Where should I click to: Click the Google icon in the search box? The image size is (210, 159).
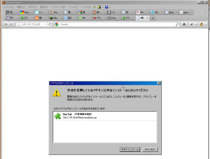coord(56,24)
